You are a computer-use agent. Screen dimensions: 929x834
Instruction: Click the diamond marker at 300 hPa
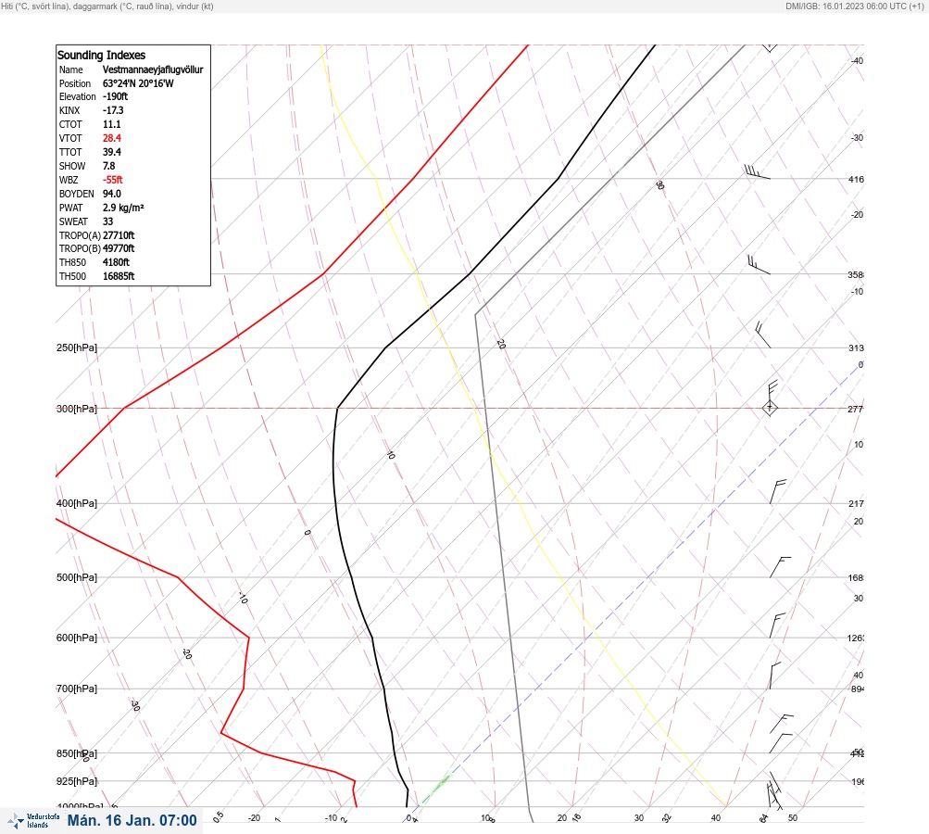[x=770, y=408]
